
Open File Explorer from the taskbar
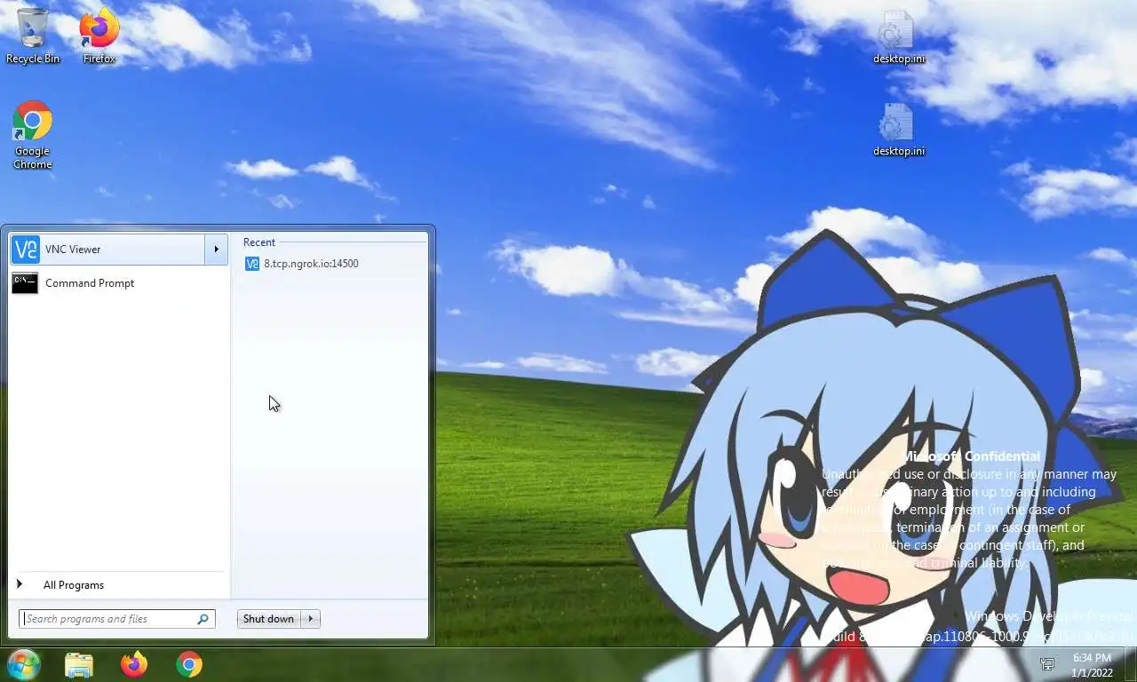79,664
